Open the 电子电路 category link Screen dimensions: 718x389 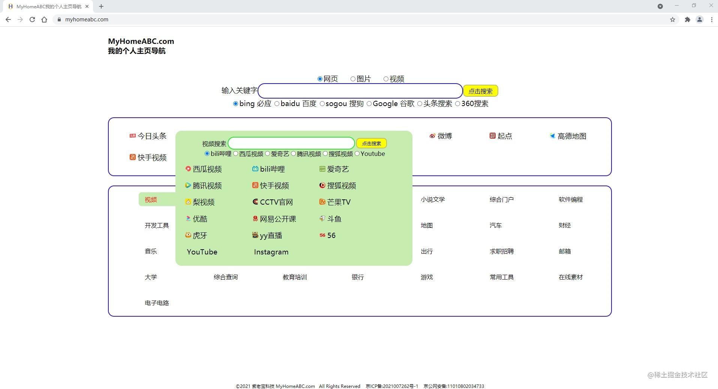(x=157, y=303)
